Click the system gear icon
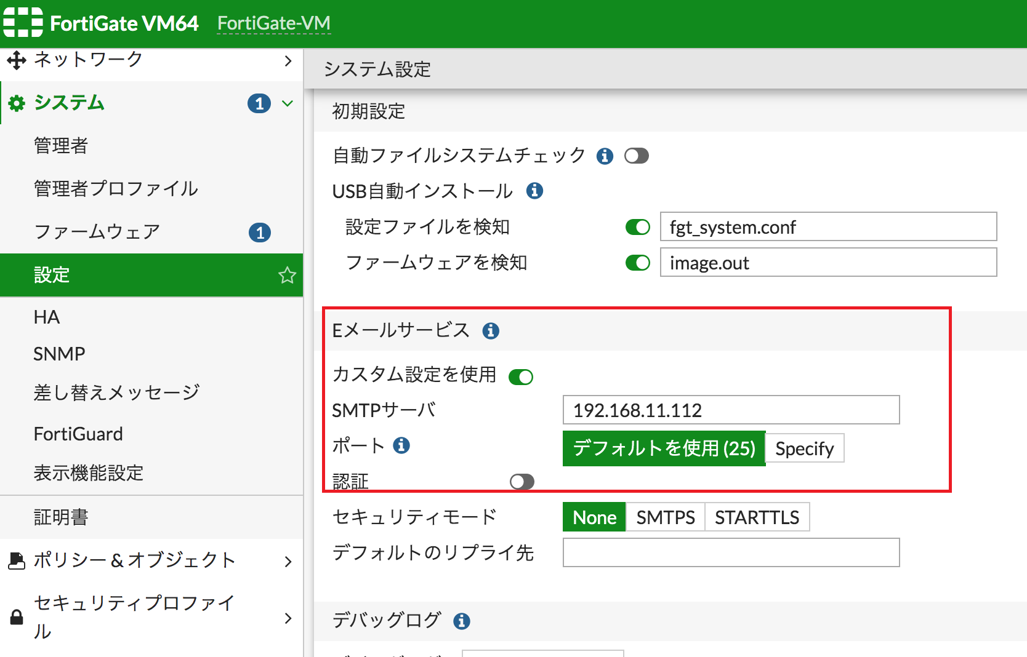Image resolution: width=1027 pixels, height=657 pixels. pos(17,103)
